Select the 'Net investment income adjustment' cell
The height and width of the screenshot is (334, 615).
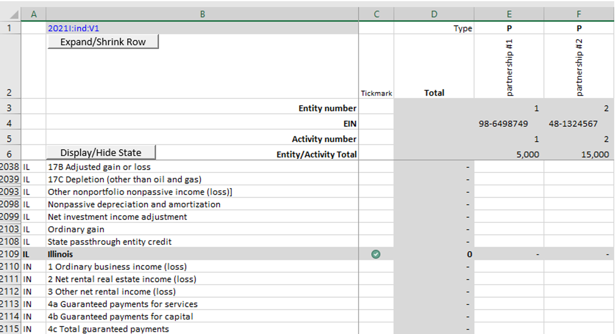117,217
